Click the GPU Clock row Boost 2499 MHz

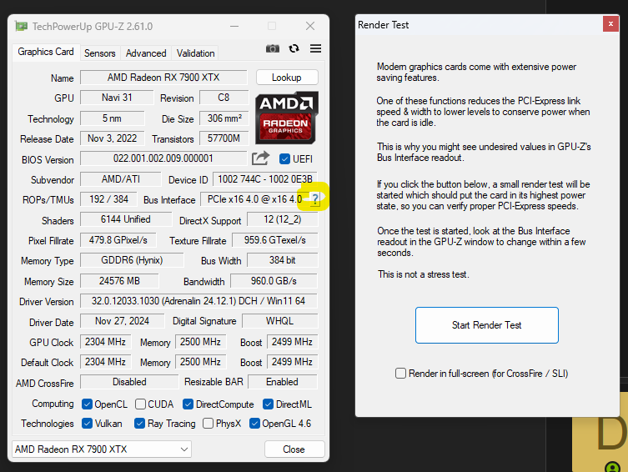[293, 342]
